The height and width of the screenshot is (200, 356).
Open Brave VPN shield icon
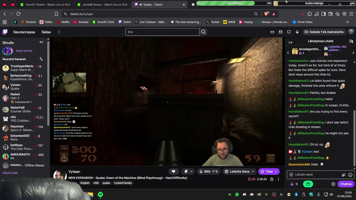[x=344, y=14]
